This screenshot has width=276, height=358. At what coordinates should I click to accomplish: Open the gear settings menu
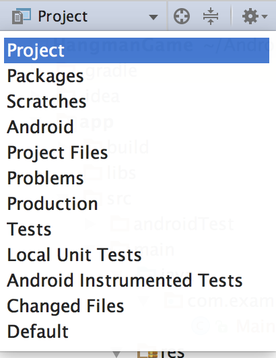(250, 16)
